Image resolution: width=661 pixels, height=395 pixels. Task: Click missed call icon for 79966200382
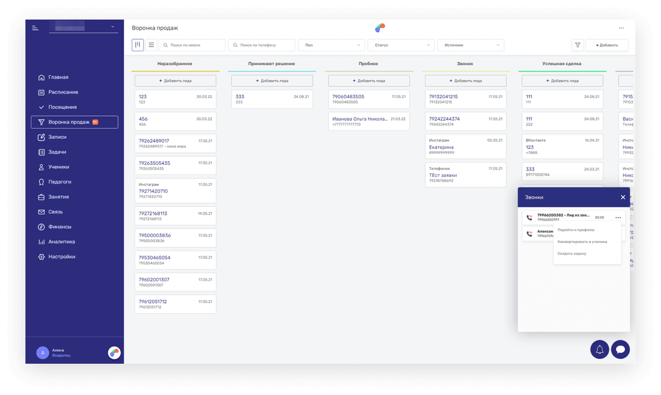click(x=529, y=218)
